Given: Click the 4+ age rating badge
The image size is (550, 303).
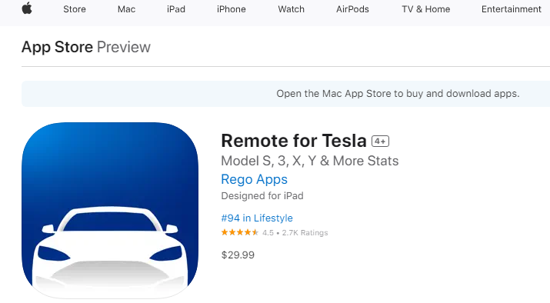Looking at the screenshot, I should pyautogui.click(x=380, y=142).
